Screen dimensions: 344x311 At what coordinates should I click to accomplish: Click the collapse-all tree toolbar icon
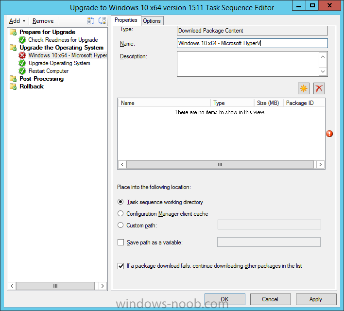point(102,21)
